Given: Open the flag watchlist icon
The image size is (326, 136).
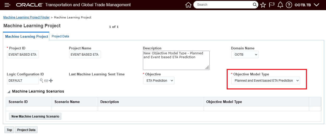Looking at the screenshot, I should (272, 5).
